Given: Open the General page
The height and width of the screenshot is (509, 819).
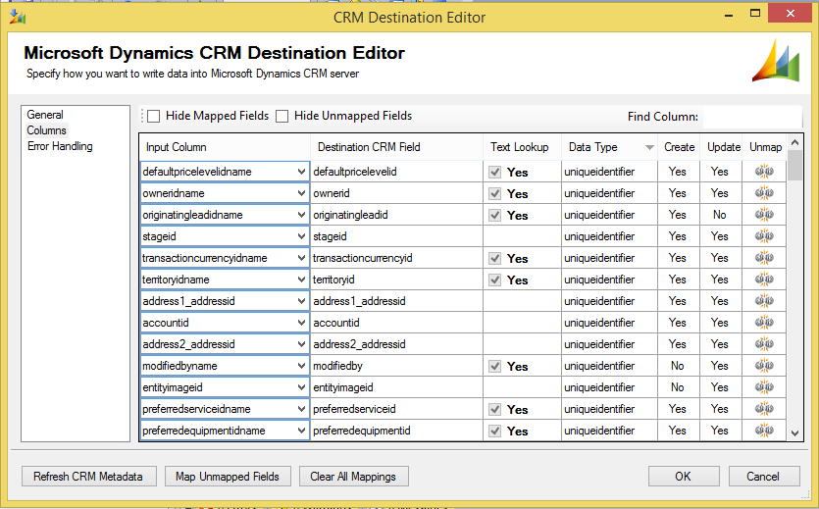Looking at the screenshot, I should coord(45,115).
